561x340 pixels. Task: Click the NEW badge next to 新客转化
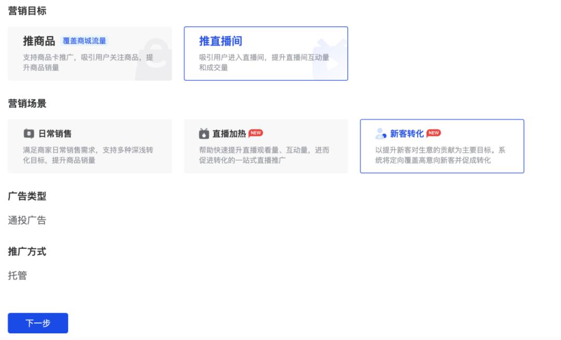pyautogui.click(x=434, y=132)
